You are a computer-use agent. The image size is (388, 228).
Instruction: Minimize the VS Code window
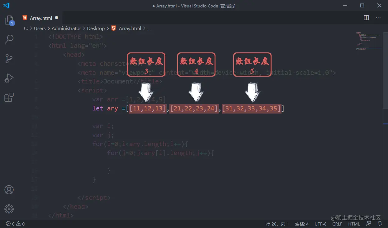coord(345,6)
